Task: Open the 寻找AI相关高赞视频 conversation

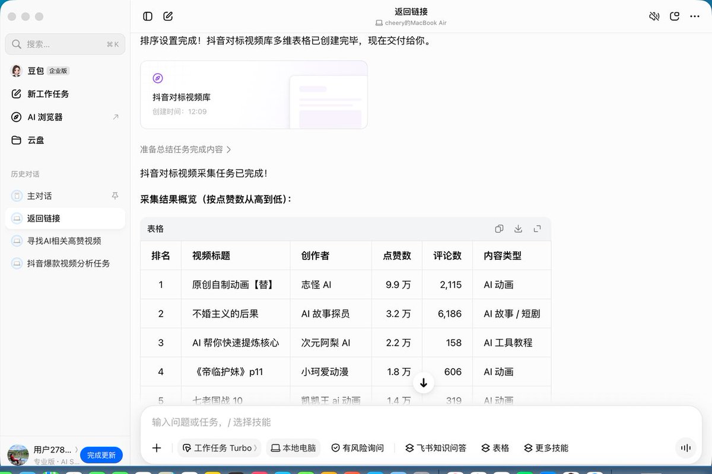Action: pyautogui.click(x=65, y=241)
